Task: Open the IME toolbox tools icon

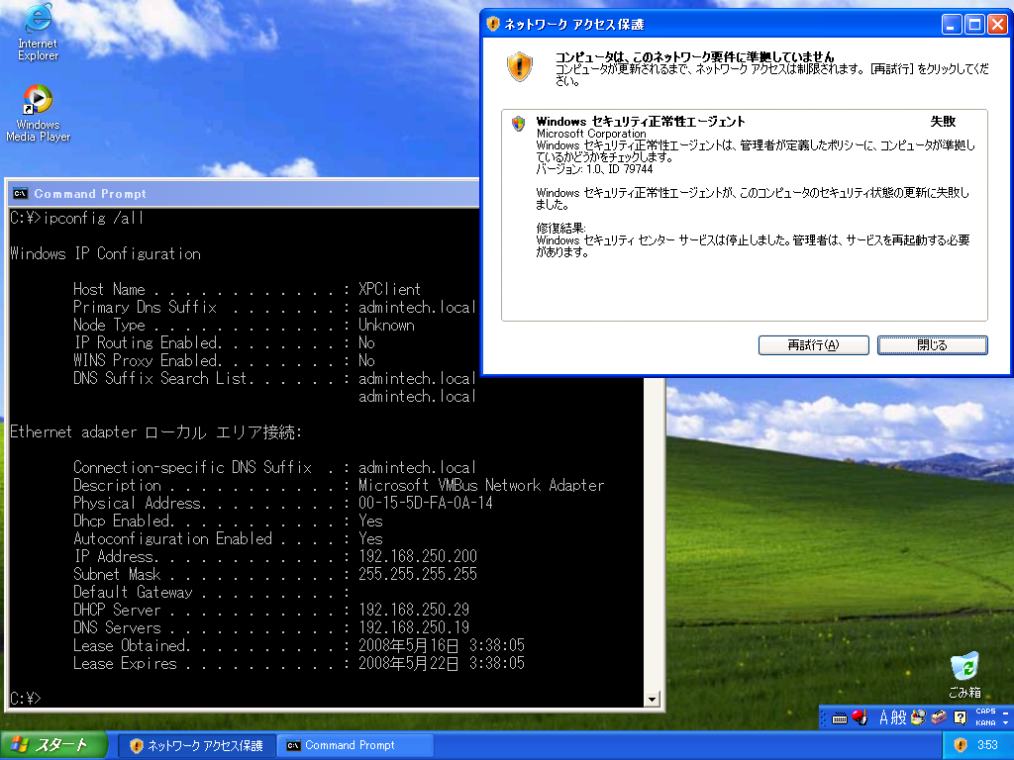Action: point(939,717)
